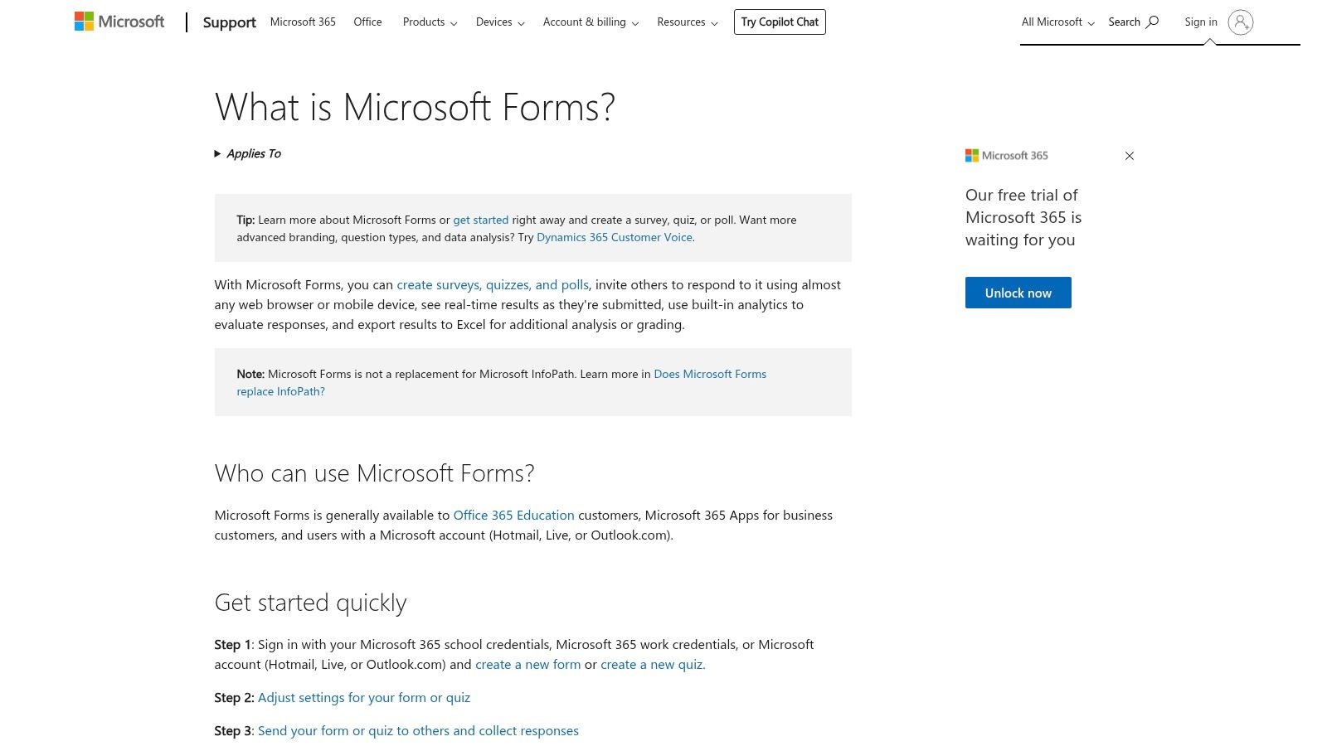Open 'create surveys, quizzes, and polls' link
This screenshot has height=746, width=1327.
click(493, 284)
